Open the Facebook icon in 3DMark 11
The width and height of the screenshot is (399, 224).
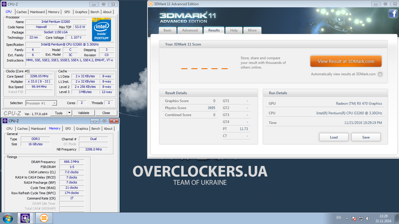(x=393, y=13)
